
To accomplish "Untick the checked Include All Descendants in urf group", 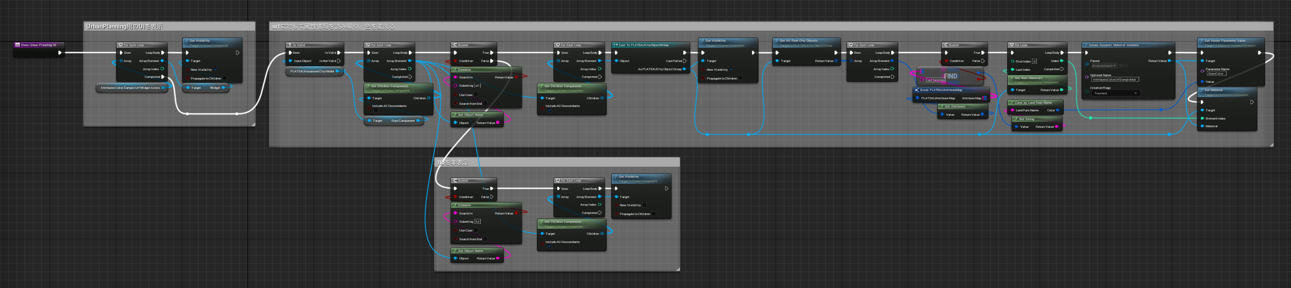I will coord(550,110).
